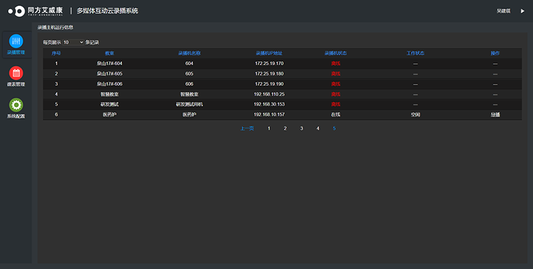Go to page 2
The height and width of the screenshot is (269, 533).
[x=285, y=128]
